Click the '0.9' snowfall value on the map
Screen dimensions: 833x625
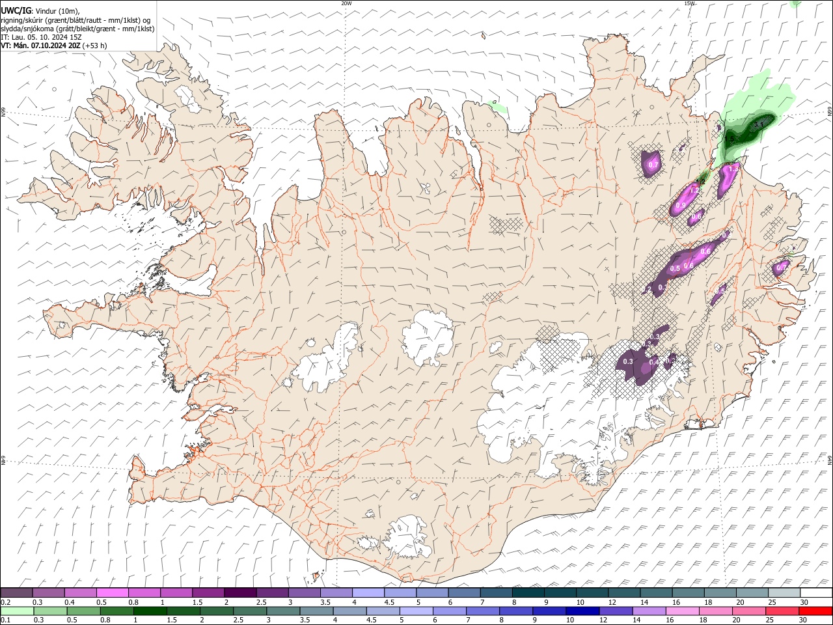(x=681, y=205)
